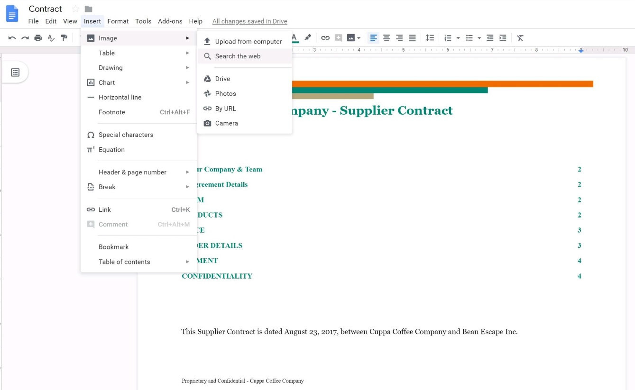Click the Contract document title
The width and height of the screenshot is (635, 390).
point(45,9)
